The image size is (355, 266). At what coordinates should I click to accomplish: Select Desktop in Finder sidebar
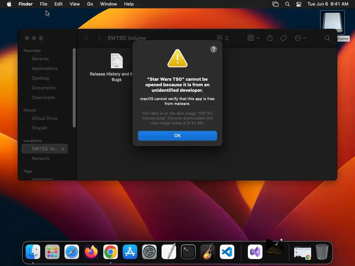[x=41, y=78]
